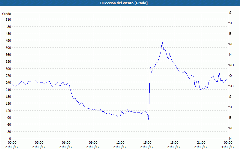Click the E compass label level with 90
This screenshot has height=150, width=240.
230,118
